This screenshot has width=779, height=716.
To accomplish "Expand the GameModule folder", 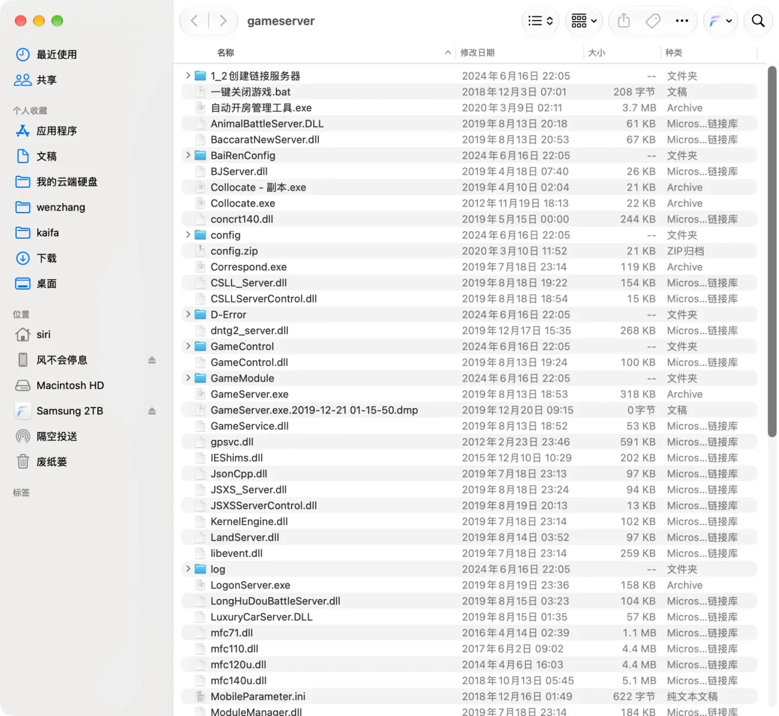I will point(188,378).
